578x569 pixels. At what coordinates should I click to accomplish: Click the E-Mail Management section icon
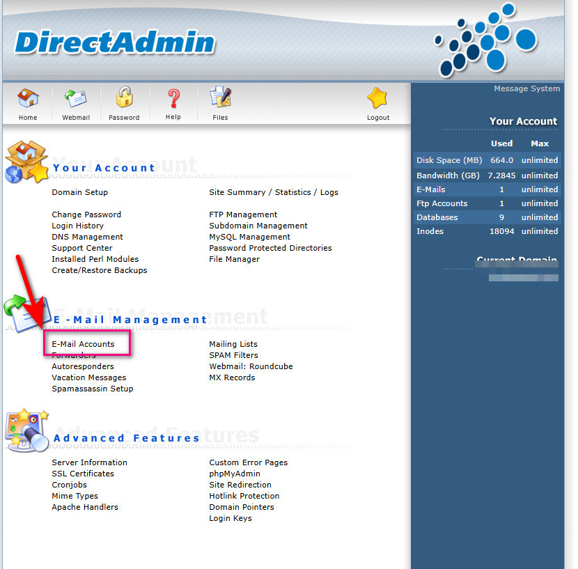coord(26,315)
